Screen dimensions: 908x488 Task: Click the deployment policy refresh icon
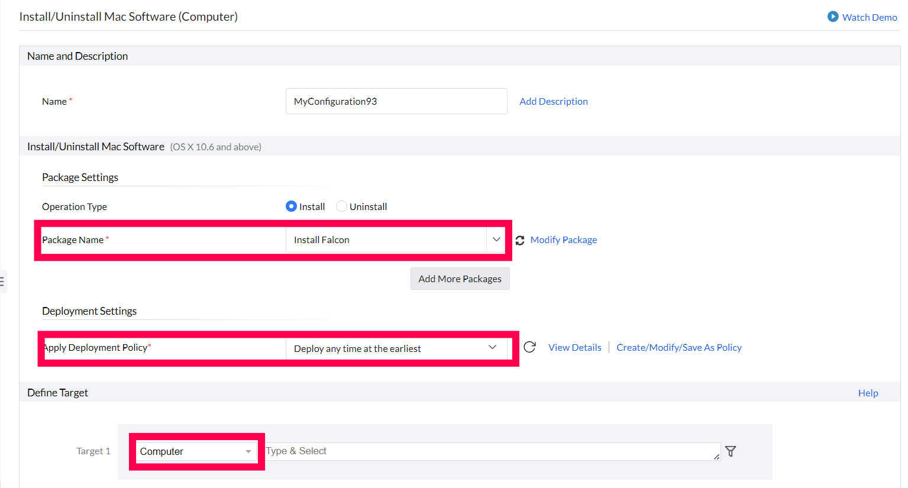(529, 347)
